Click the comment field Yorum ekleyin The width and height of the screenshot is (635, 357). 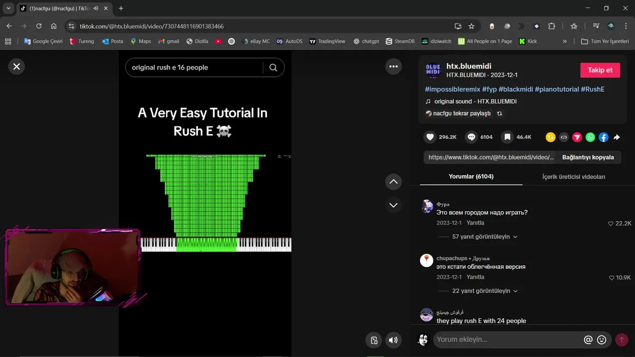(x=508, y=340)
